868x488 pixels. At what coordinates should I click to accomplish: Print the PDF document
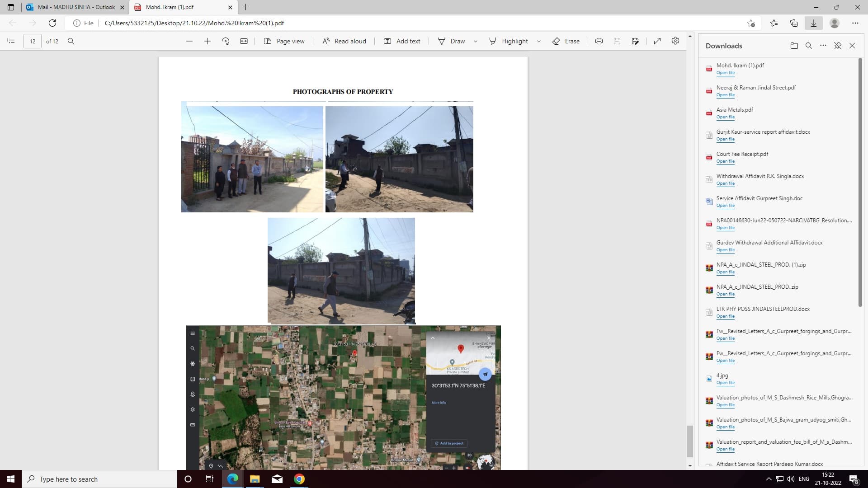click(x=599, y=41)
